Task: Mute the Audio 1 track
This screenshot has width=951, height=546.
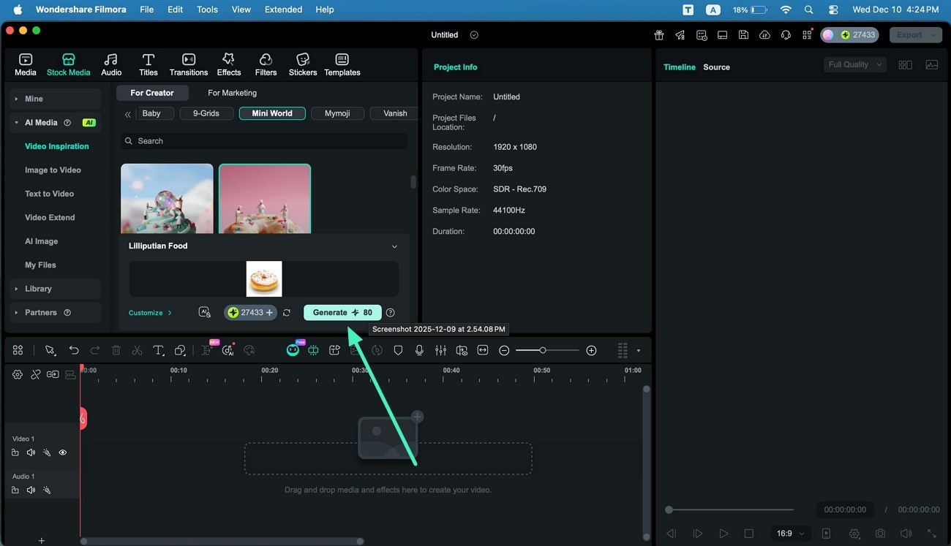Action: 31,490
